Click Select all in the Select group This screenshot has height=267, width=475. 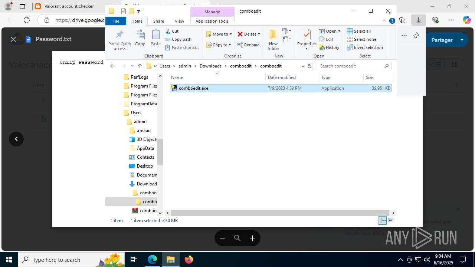359,31
